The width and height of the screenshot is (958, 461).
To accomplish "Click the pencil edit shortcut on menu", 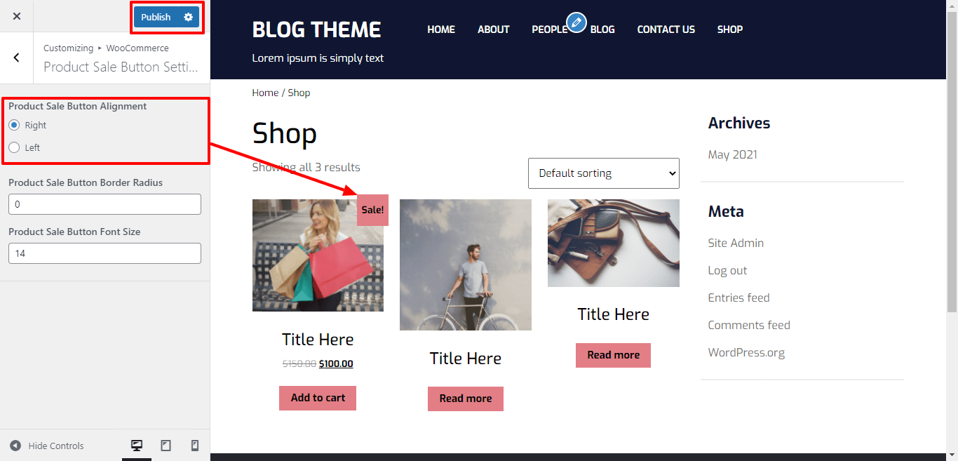I will click(576, 22).
